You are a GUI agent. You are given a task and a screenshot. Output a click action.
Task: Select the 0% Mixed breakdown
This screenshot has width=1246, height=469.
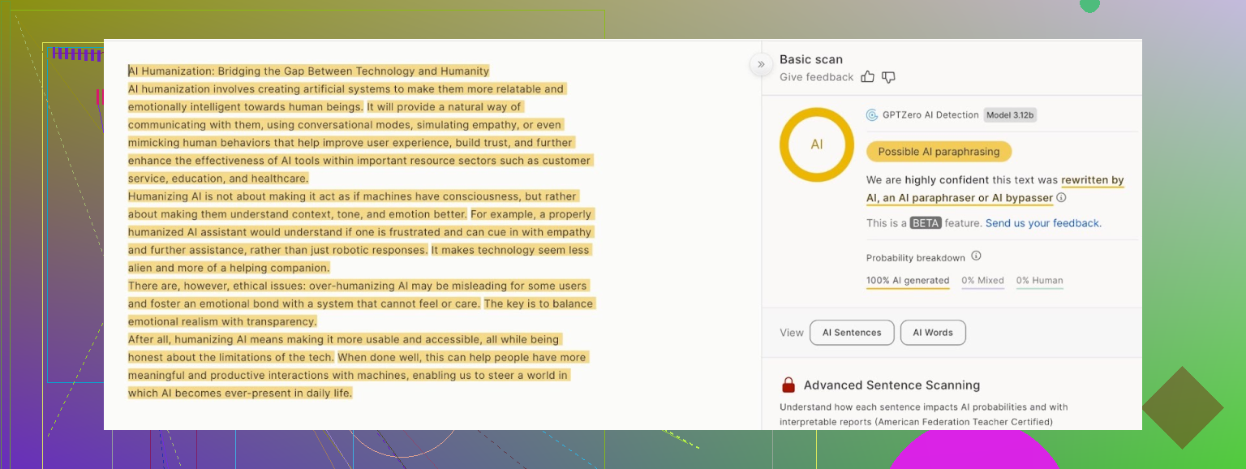(982, 281)
